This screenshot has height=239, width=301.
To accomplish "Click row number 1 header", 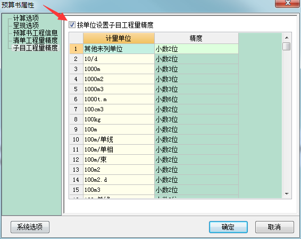I will [76, 49].
